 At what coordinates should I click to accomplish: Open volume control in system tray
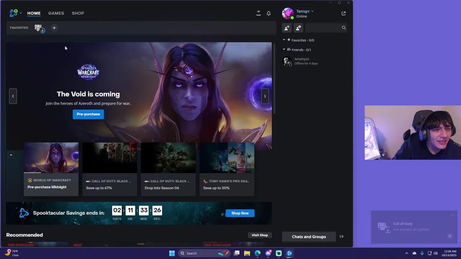(435, 253)
